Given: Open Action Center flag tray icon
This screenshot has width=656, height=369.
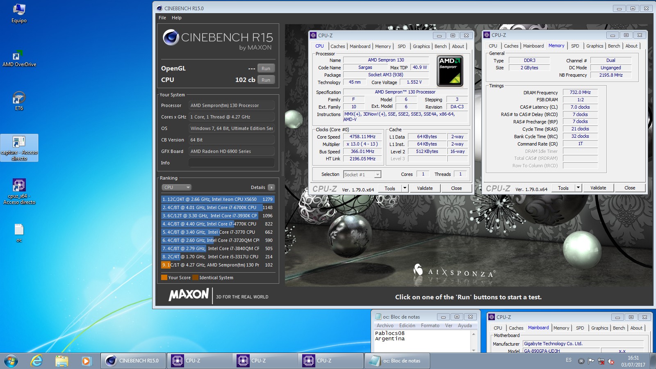Looking at the screenshot, I should coord(591,361).
